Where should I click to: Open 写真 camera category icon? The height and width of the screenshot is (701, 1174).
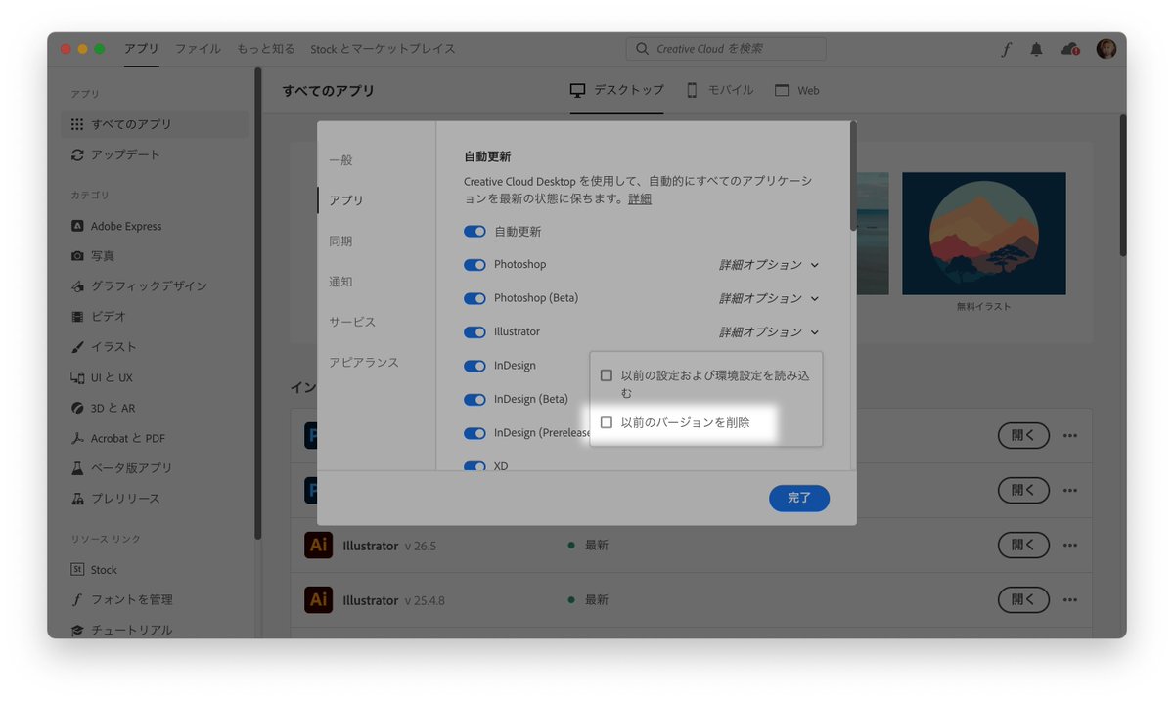[77, 256]
